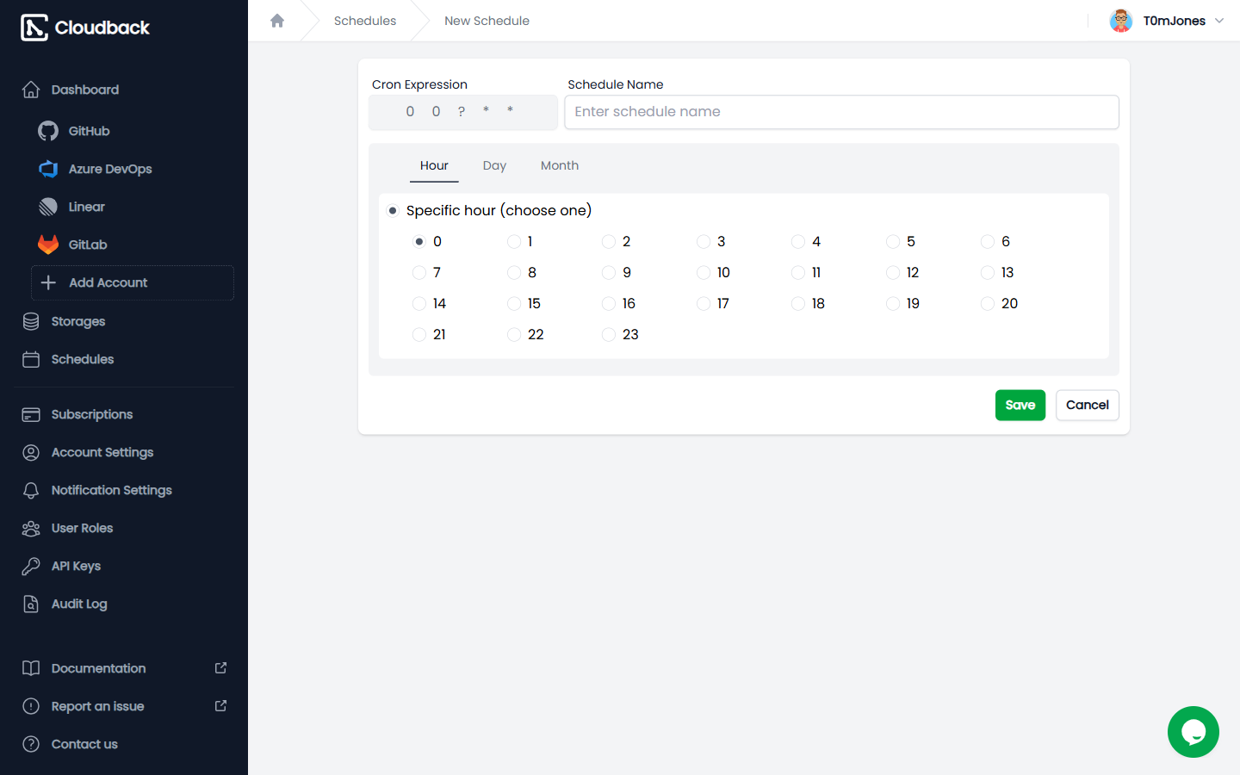
Task: Open the Linear account icon
Action: click(48, 207)
